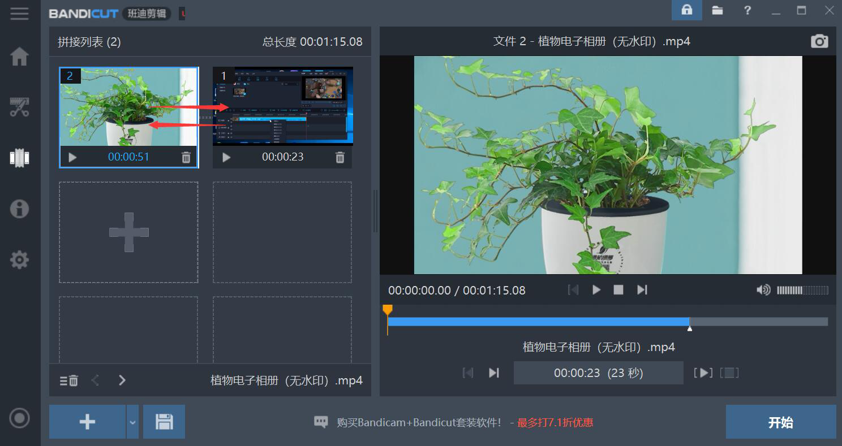
Task: Launch Bandicam with the sidebar record icon
Action: pyautogui.click(x=20, y=418)
